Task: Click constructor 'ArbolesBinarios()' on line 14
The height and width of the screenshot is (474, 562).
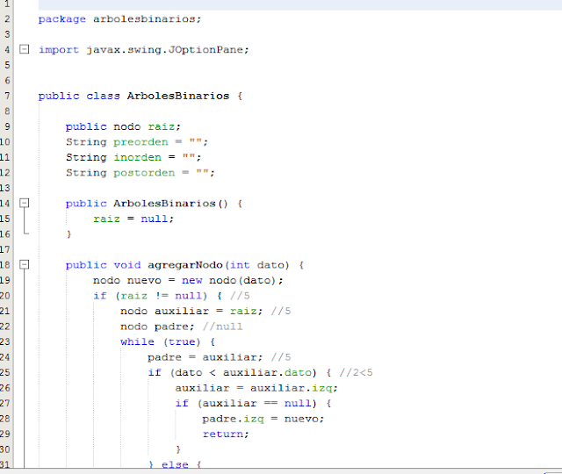Action: [170, 204]
